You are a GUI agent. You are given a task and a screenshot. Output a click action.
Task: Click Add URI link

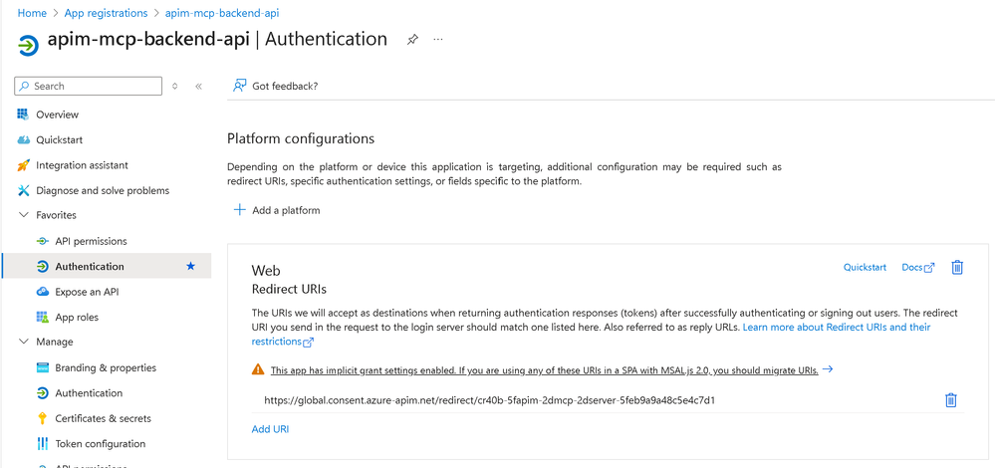click(270, 429)
